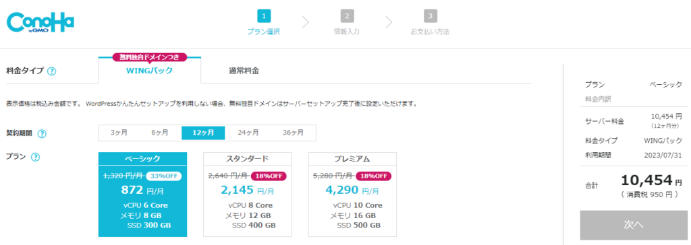Viewport: 691px width, 245px height.
Task: Choose the 12ヶ月 contract period
Action: pyautogui.click(x=203, y=133)
